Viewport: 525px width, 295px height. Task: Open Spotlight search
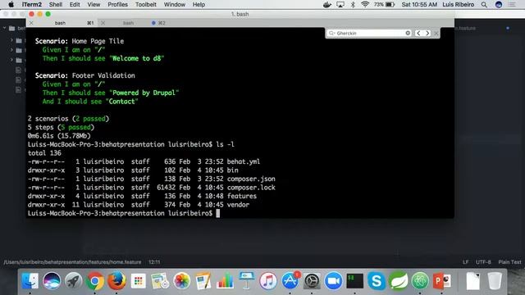pyautogui.click(x=484, y=4)
